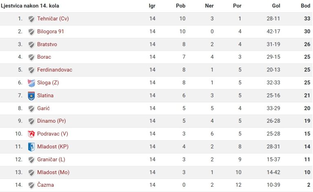Viewport: 313px width, 192px height.
Task: Open the Mladost (Mo) team link
Action: pyautogui.click(x=53, y=172)
